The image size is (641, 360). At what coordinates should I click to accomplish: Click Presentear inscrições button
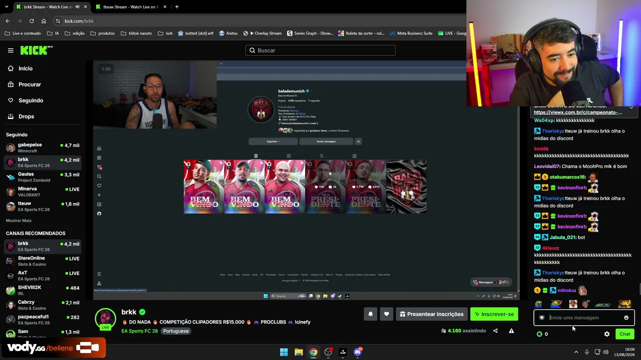click(x=431, y=314)
